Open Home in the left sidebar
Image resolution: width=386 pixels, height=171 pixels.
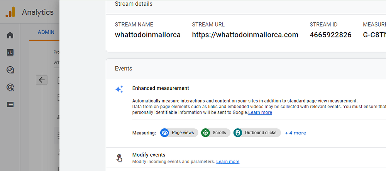coord(10,35)
